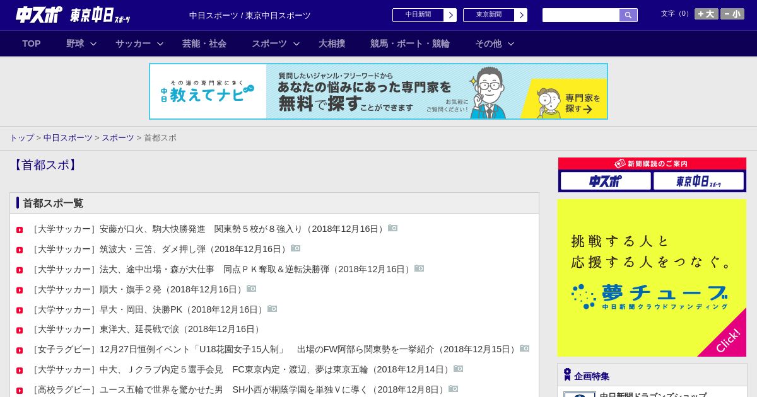Expand the サッカー menu chevron
The height and width of the screenshot is (397, 757).
tap(160, 43)
